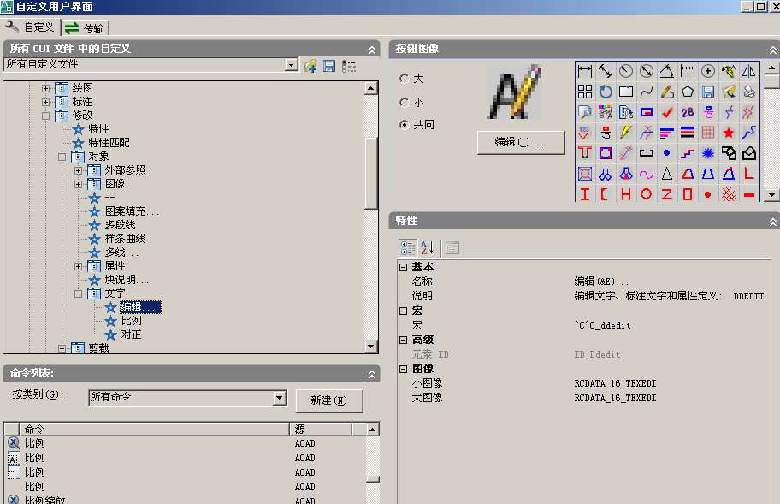Collapse the 命令列表 panel

pyautogui.click(x=371, y=374)
